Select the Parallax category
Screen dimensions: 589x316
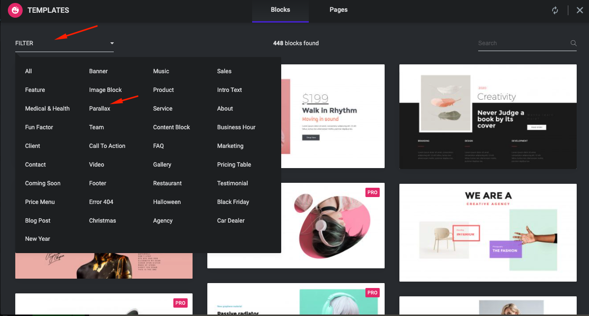[x=99, y=109]
